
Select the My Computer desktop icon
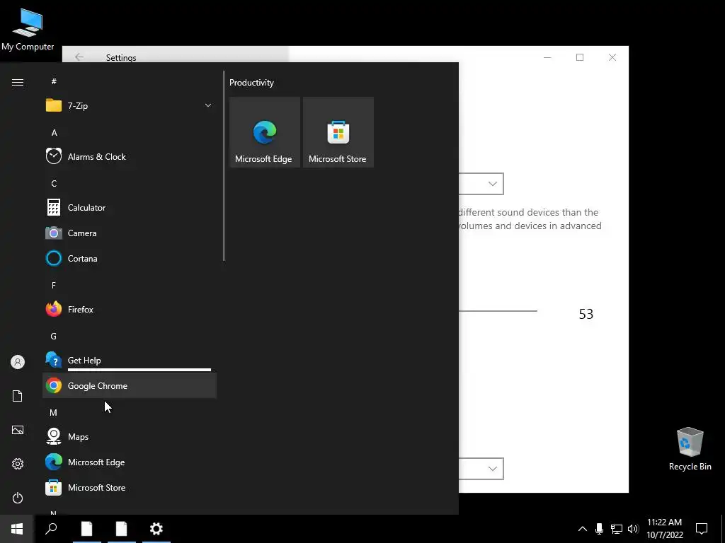28,29
